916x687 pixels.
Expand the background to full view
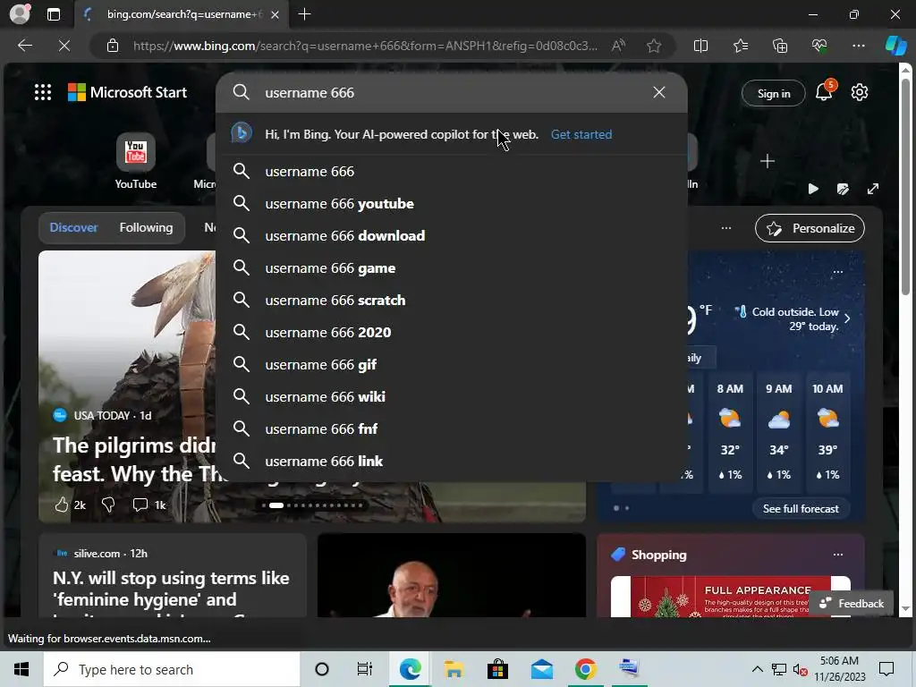coord(873,189)
